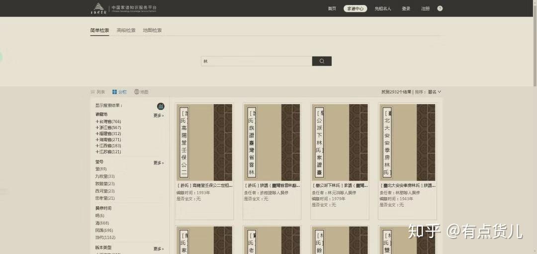Filter by 忠孝堂(21)
The width and height of the screenshot is (537, 254).
pos(105,198)
